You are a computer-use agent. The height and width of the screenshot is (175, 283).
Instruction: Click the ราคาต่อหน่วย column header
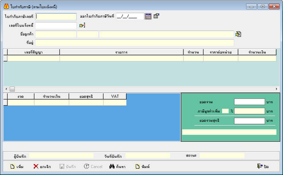[221, 52]
